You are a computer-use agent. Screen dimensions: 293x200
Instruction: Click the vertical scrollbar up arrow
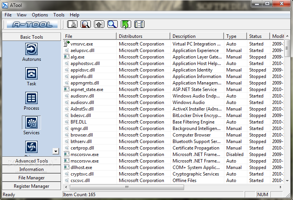coord(287,36)
